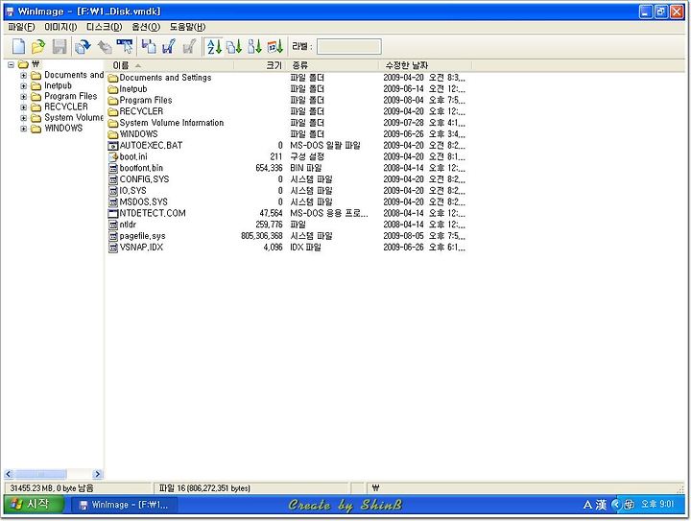
Task: Click the Documents and Settings folder icon in list
Action: tap(113, 78)
